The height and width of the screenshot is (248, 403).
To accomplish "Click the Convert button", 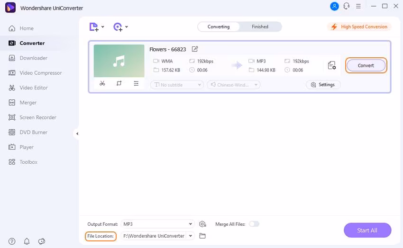I will (366, 65).
